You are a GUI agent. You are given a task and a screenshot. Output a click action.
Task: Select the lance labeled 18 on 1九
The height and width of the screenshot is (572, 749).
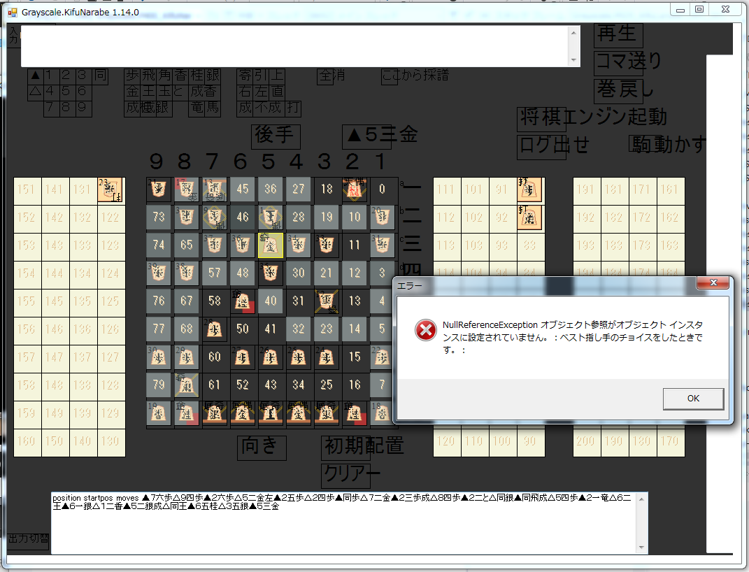[382, 413]
